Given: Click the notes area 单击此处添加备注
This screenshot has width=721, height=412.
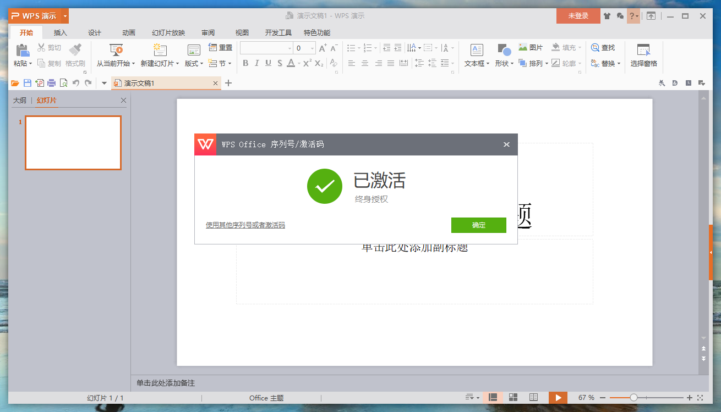Looking at the screenshot, I should pos(166,383).
